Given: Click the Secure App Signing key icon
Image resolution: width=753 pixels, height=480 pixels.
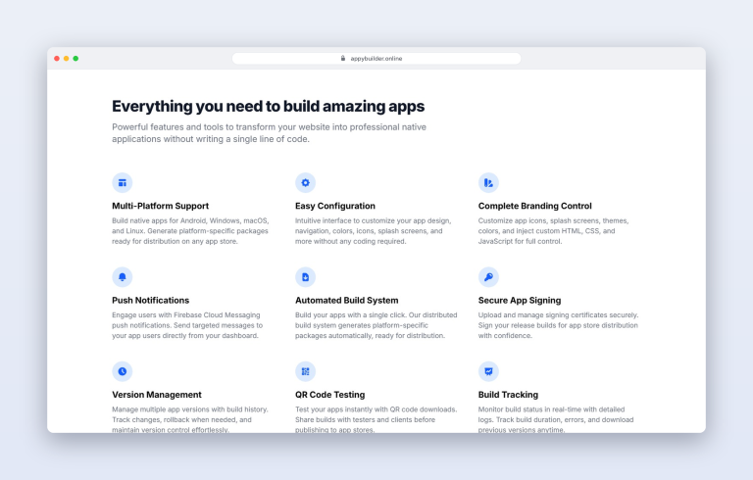Looking at the screenshot, I should 488,277.
